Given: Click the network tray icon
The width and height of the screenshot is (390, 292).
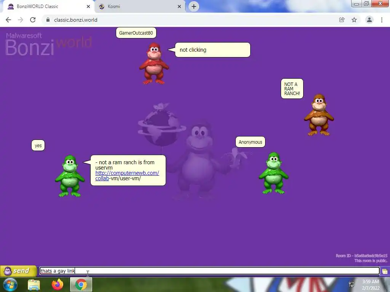Looking at the screenshot, I should pos(352,284).
